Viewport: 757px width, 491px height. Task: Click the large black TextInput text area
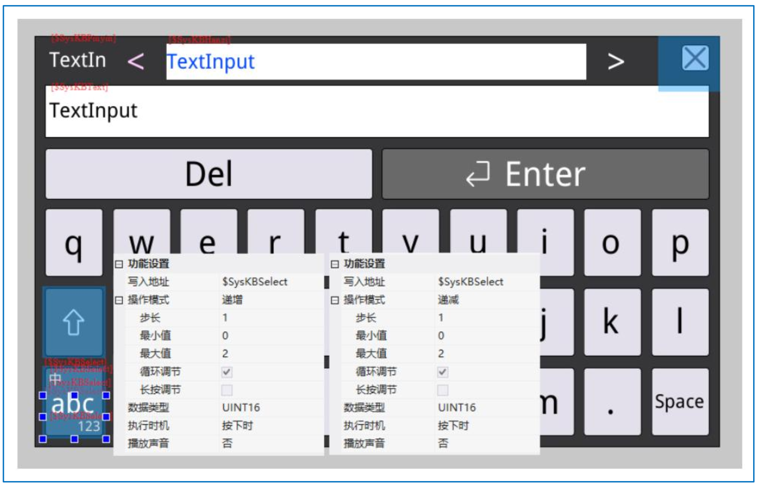(377, 111)
